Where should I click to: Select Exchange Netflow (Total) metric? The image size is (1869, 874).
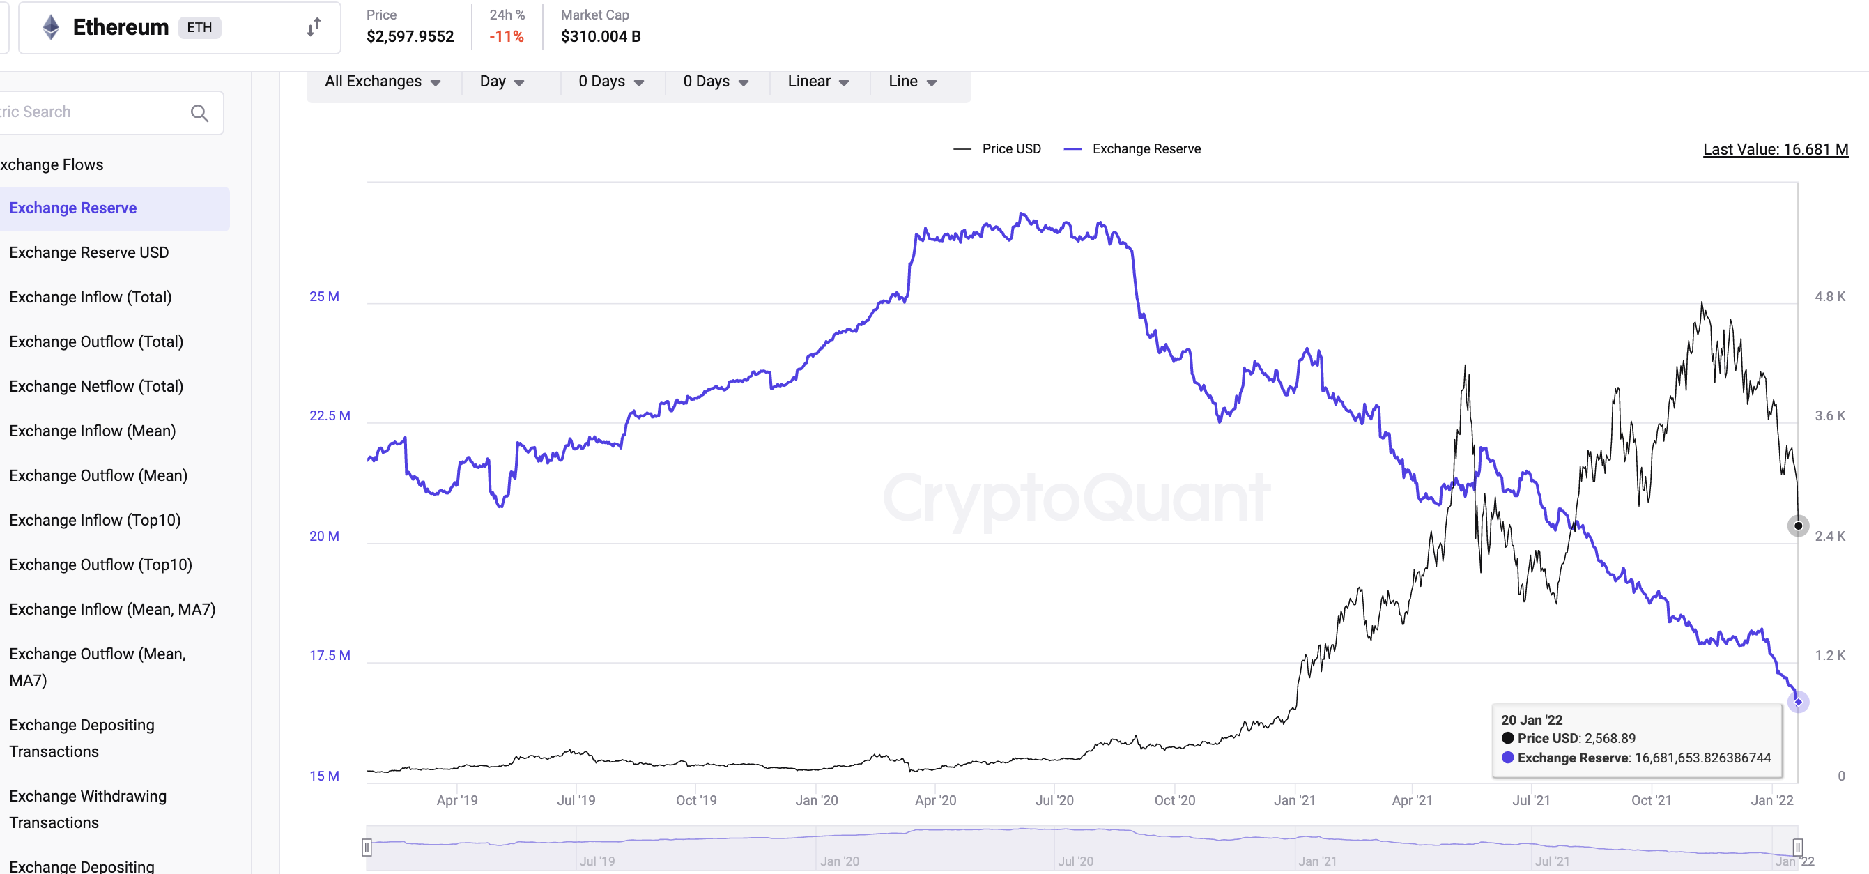[x=96, y=386]
